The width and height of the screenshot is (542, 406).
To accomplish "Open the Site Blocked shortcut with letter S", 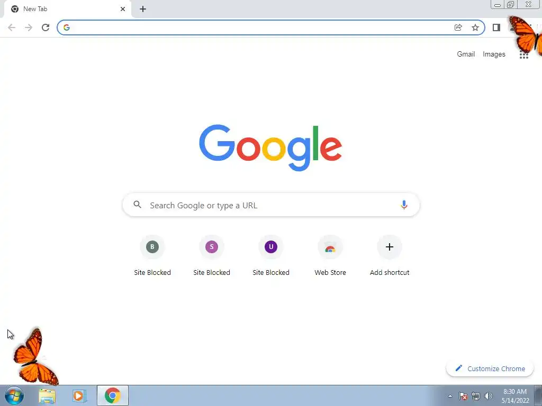I will click(x=212, y=256).
